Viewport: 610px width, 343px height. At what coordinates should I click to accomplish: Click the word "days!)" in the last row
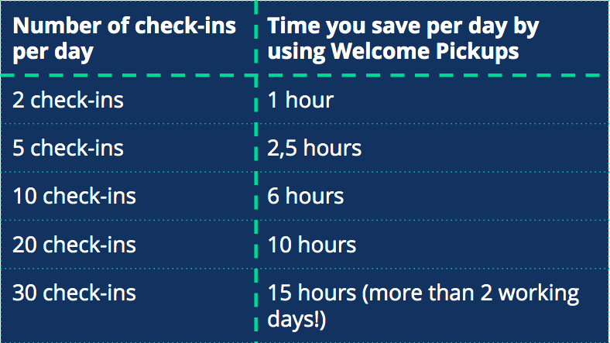point(296,319)
